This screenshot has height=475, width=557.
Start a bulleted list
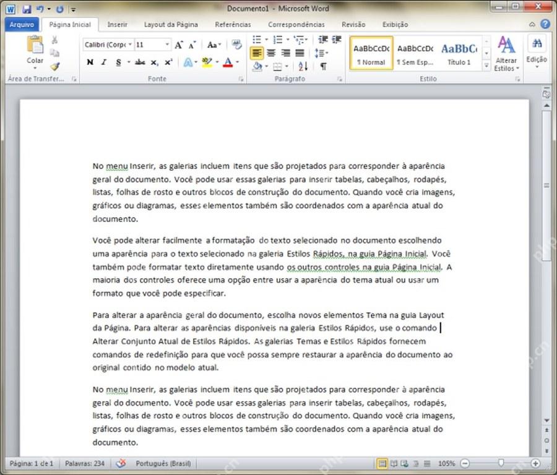257,40
